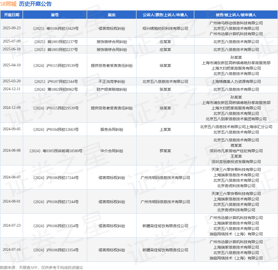This screenshot has width=278, height=270.
Task: Click the cause 不正当竞争纠纷
Action: click(112, 82)
